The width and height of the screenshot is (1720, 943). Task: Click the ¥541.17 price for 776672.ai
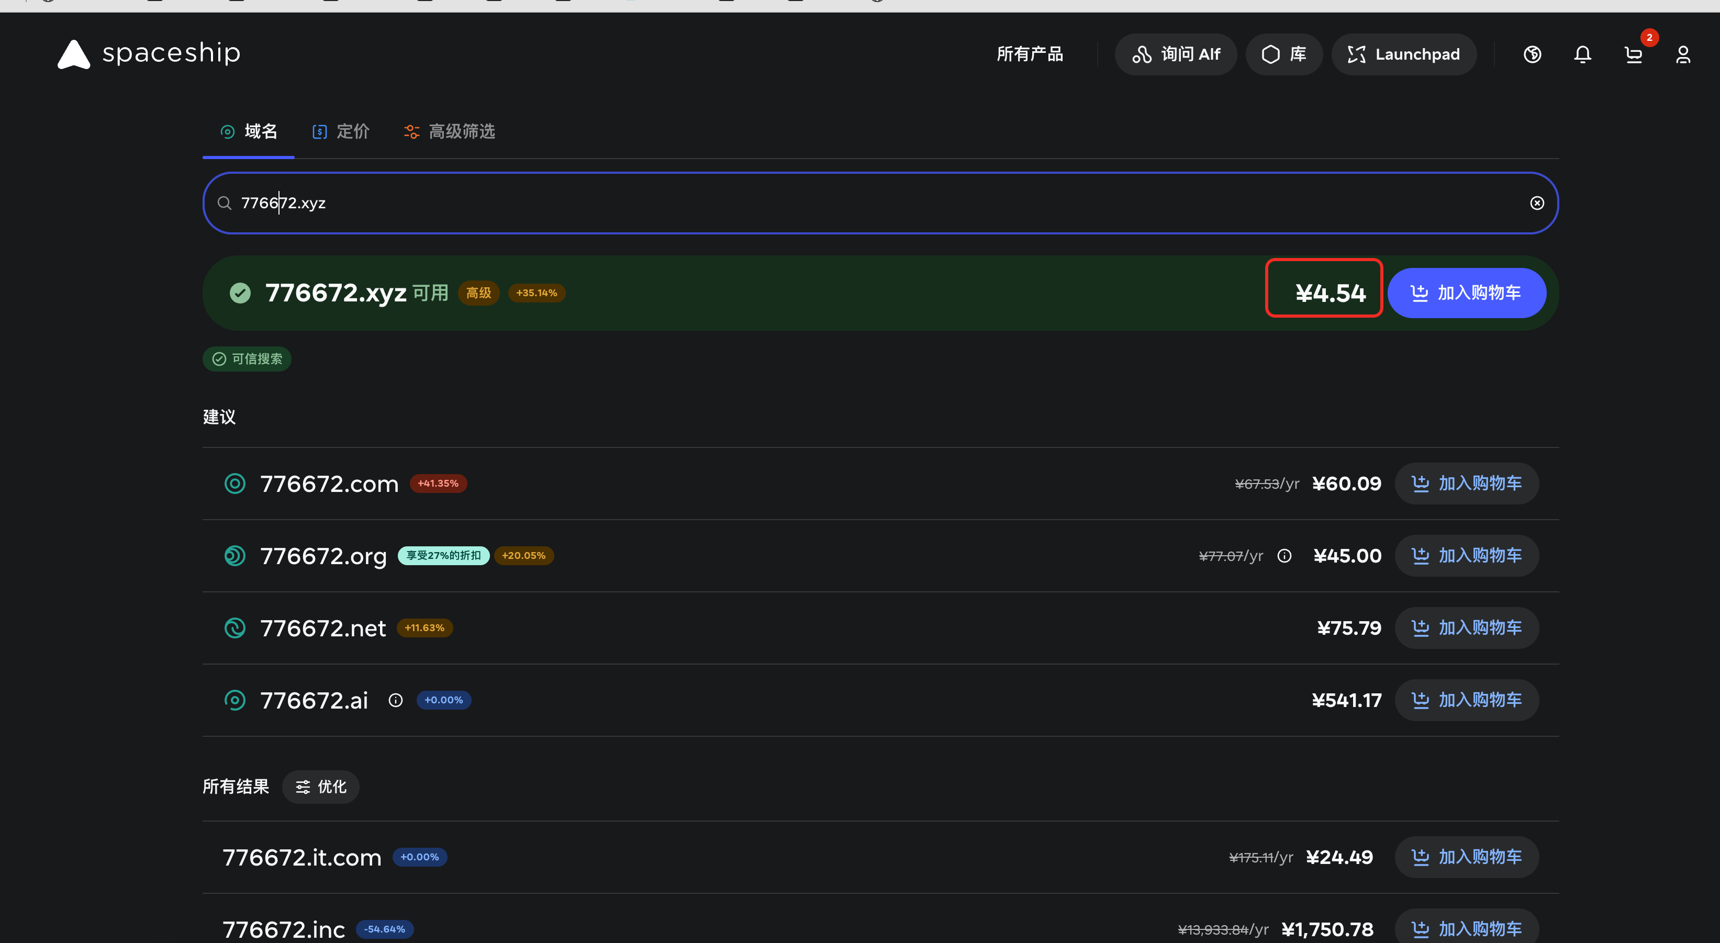tap(1346, 700)
